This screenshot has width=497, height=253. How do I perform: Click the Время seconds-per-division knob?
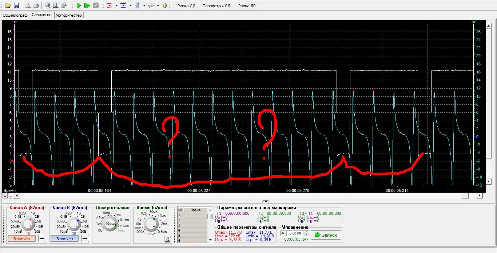(x=151, y=224)
